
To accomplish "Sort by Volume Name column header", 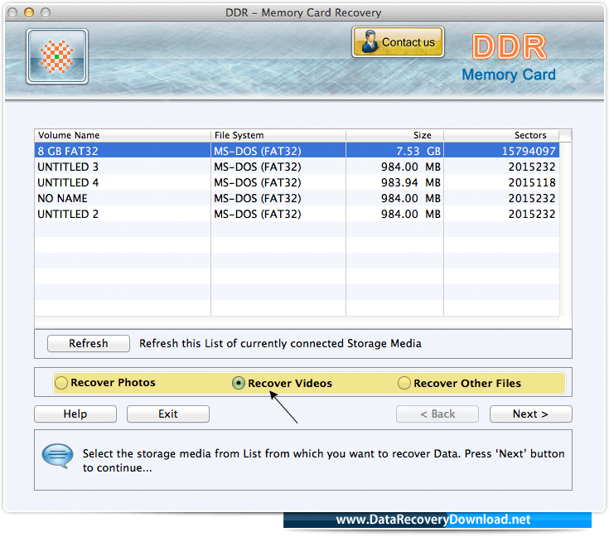I will coord(123,135).
